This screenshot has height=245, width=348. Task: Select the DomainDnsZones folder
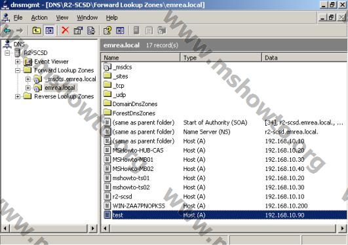coord(130,104)
